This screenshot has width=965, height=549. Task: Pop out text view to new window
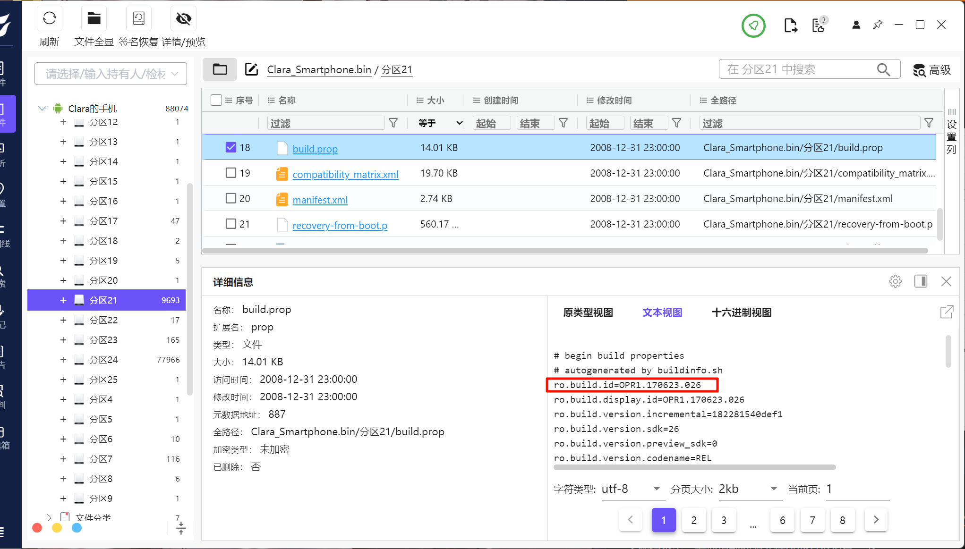tap(947, 312)
